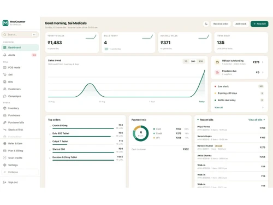The width and height of the screenshot is (273, 205).
Task: Select Dexalam 0.25mg Tablet row
Action: pyautogui.click(x=86, y=159)
